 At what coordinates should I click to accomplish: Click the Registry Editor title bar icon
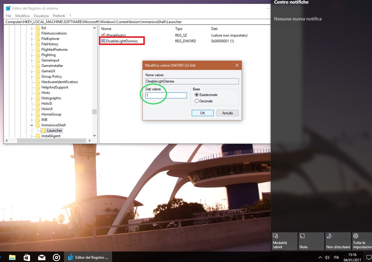8,8
